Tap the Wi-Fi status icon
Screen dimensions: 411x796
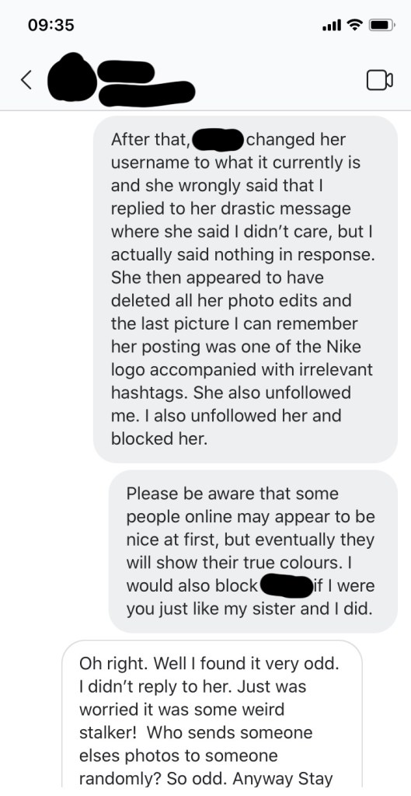(355, 25)
